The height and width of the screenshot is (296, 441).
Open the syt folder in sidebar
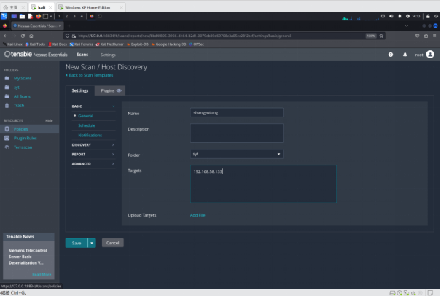pyautogui.click(x=17, y=87)
